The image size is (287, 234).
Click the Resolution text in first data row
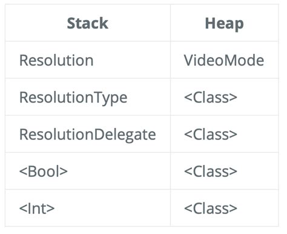point(56,60)
